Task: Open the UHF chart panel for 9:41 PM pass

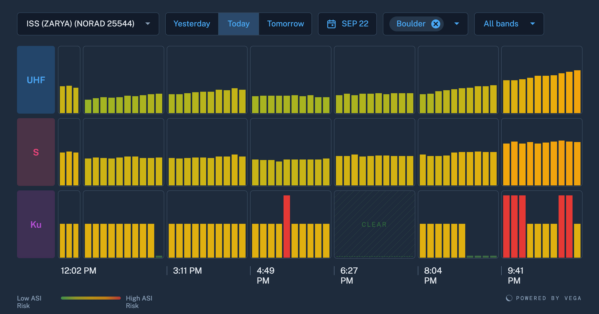Action: pyautogui.click(x=542, y=80)
